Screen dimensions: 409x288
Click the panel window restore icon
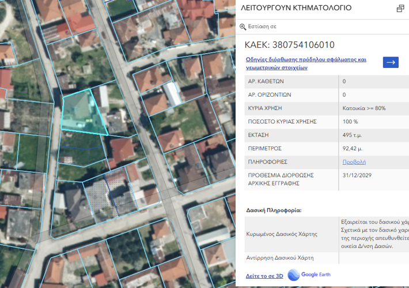[400, 9]
